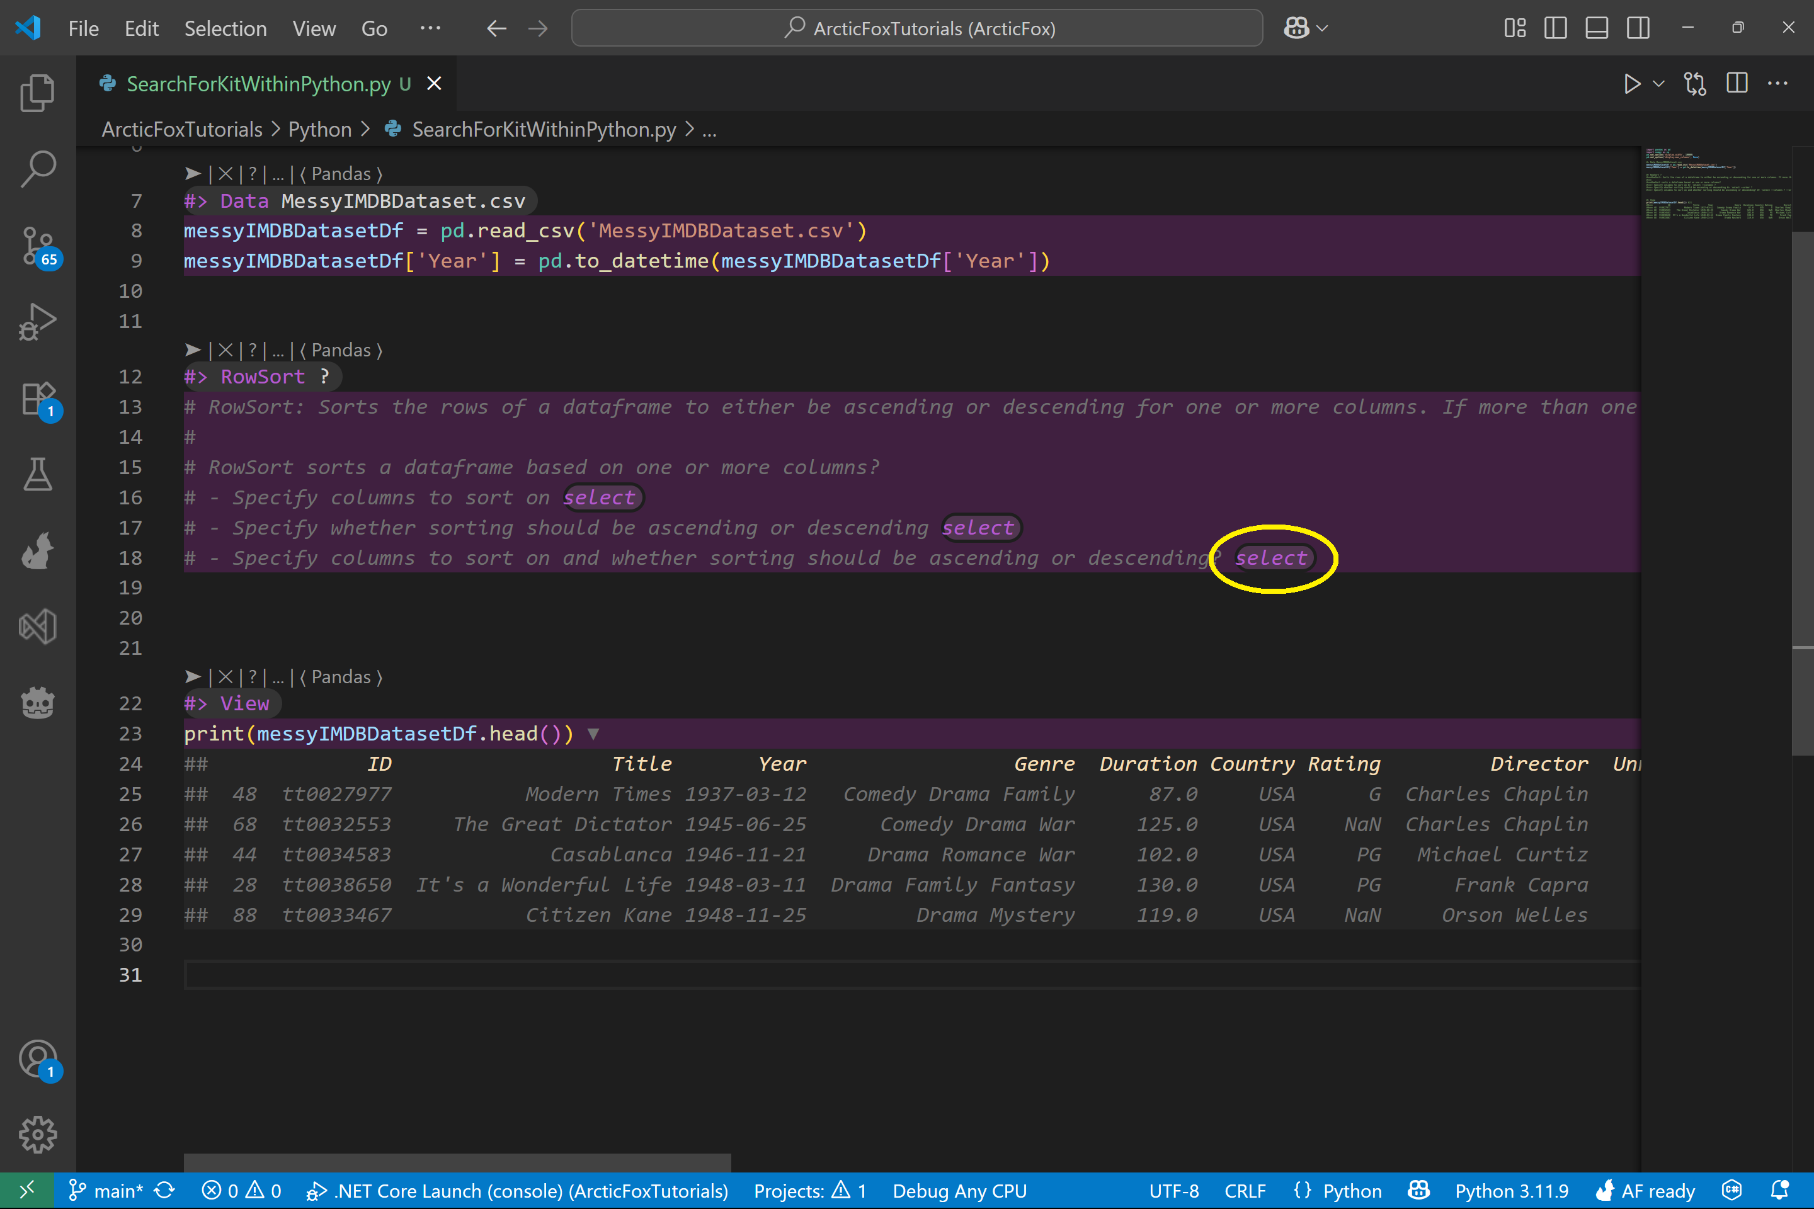Open the ArcticFox fox icon view

point(37,550)
